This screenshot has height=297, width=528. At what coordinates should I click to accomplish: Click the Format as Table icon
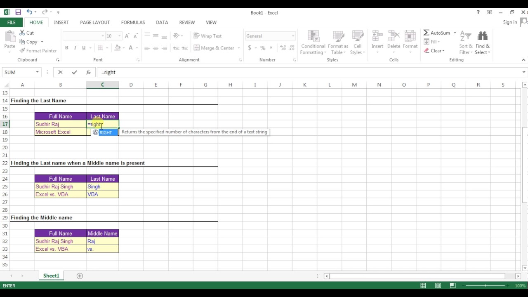338,37
